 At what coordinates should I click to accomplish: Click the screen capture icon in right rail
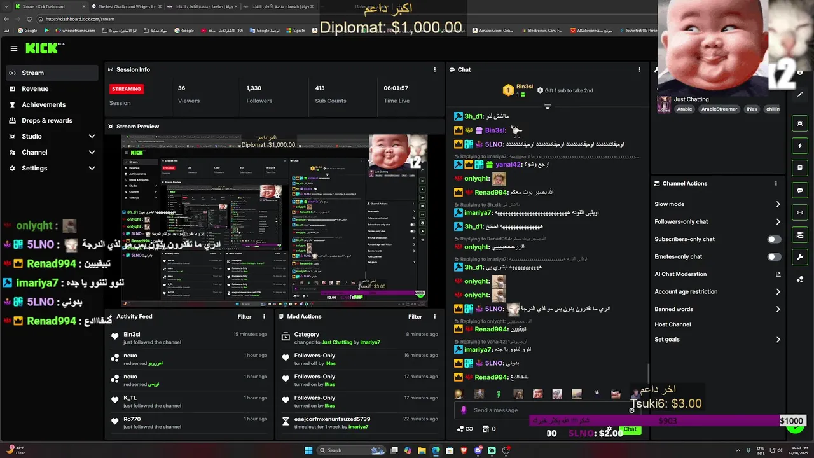800,123
